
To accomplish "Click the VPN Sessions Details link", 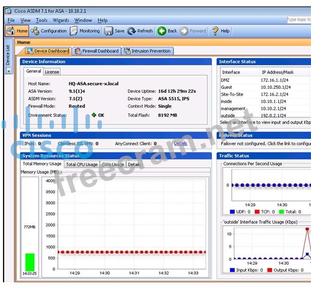I will point(181,144).
